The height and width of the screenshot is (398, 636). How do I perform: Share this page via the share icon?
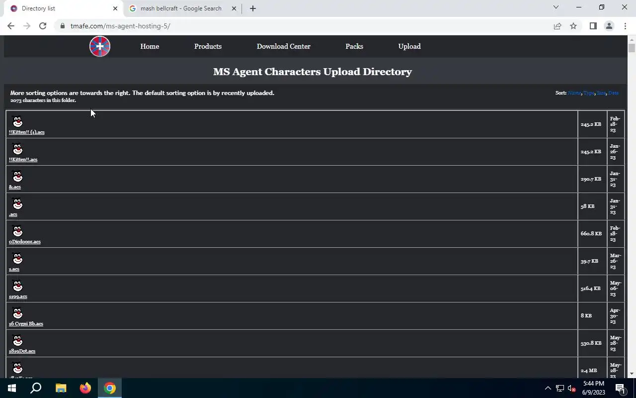(x=557, y=26)
